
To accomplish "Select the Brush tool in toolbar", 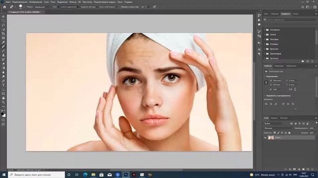I will (x=3, y=50).
